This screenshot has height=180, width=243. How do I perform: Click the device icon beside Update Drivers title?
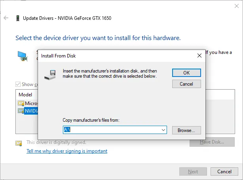click(x=18, y=18)
